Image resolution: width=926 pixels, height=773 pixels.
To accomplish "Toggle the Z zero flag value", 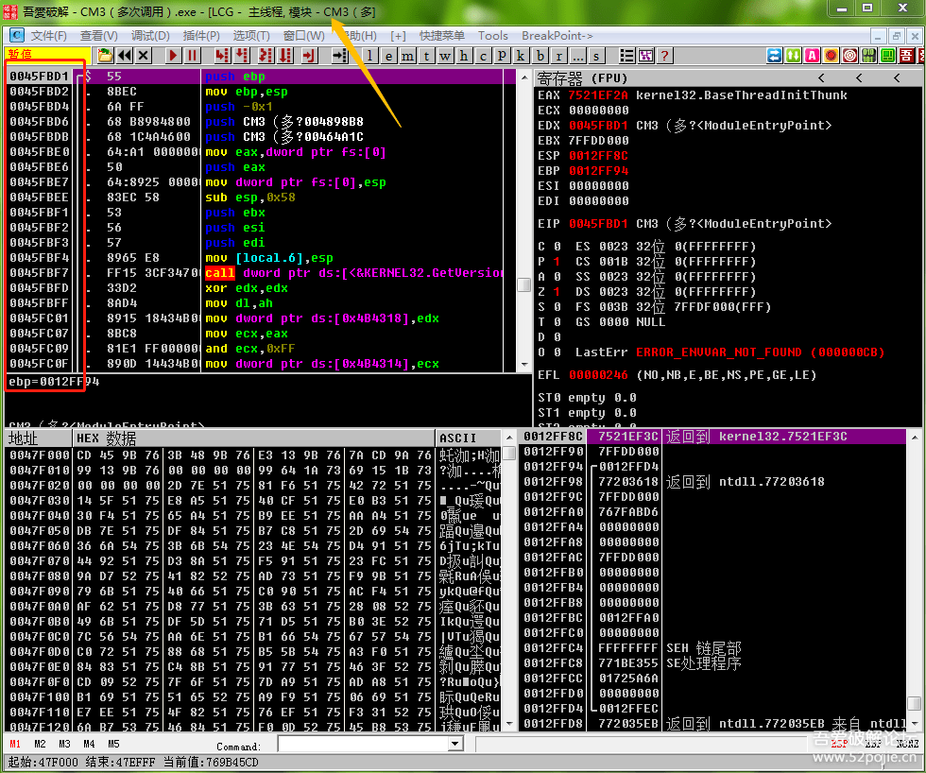I will [555, 292].
